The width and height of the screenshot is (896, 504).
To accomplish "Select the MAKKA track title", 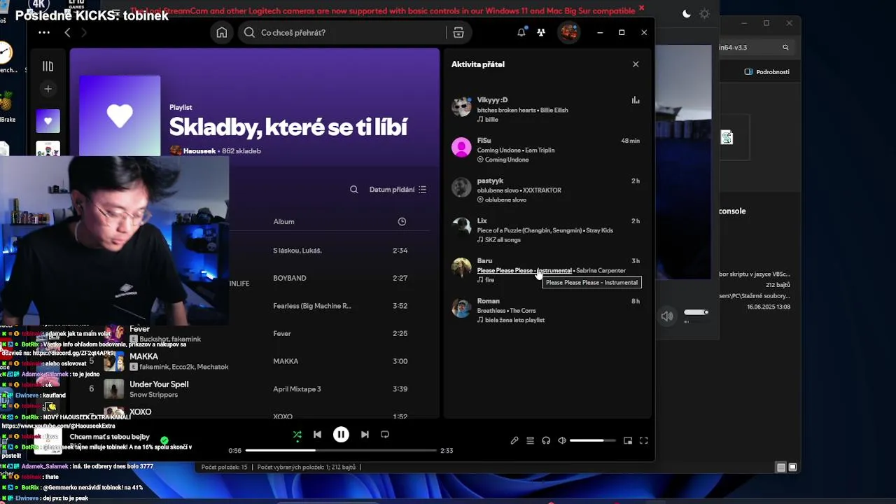I will (143, 356).
